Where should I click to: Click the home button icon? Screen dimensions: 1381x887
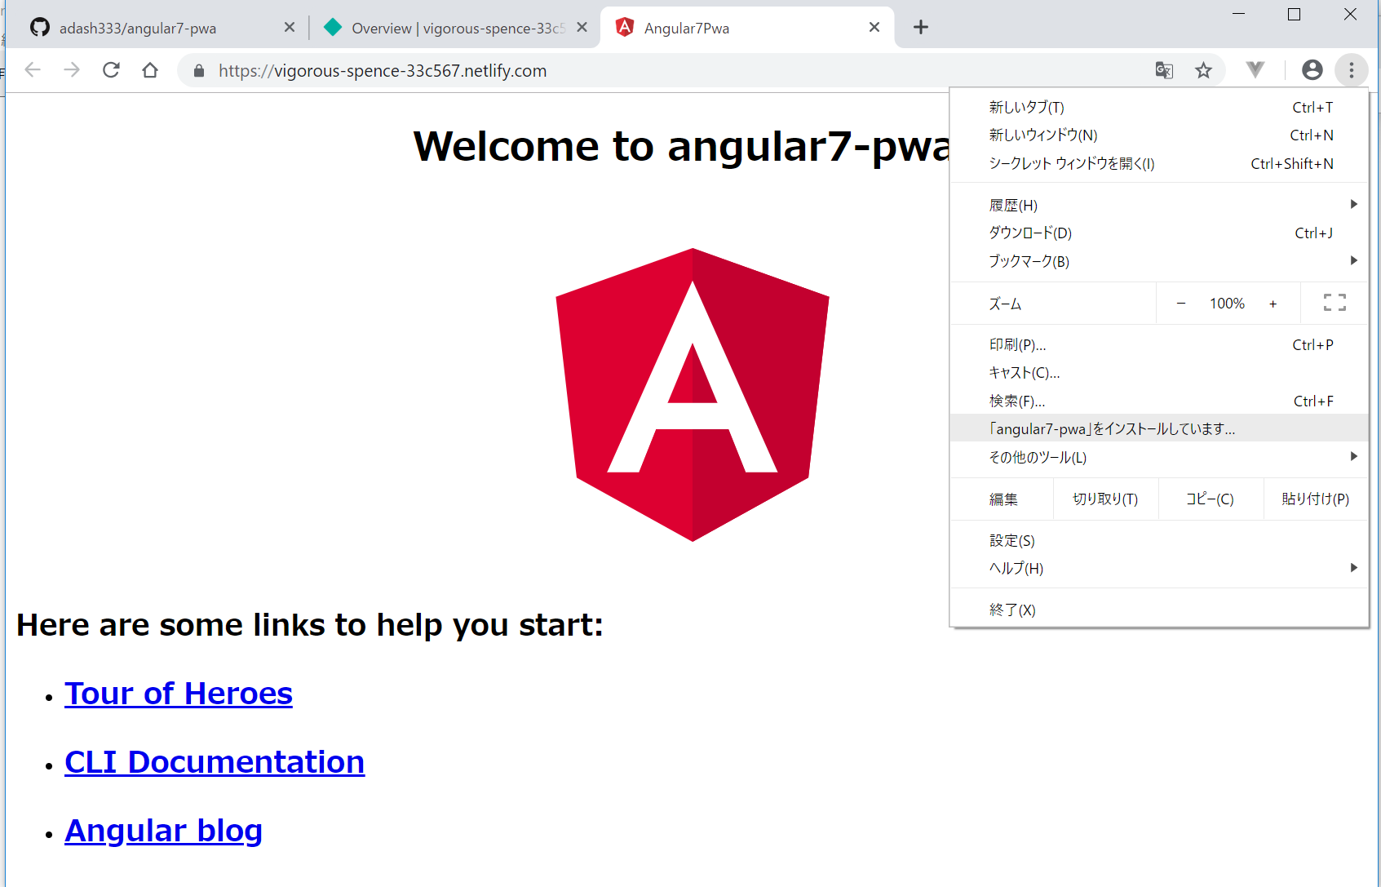(x=150, y=70)
